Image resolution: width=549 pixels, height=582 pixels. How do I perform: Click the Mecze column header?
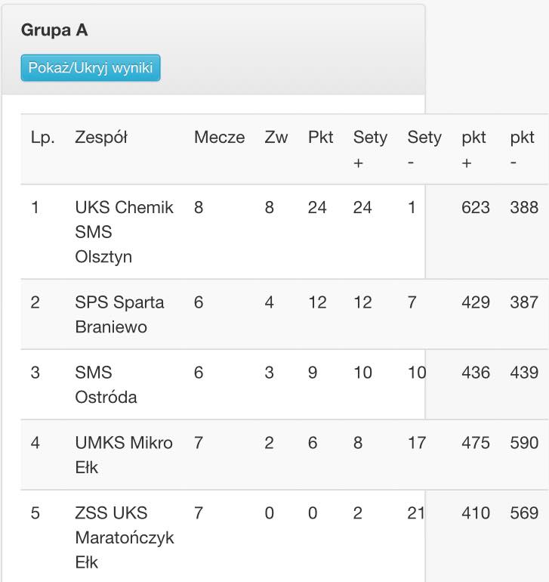click(219, 138)
